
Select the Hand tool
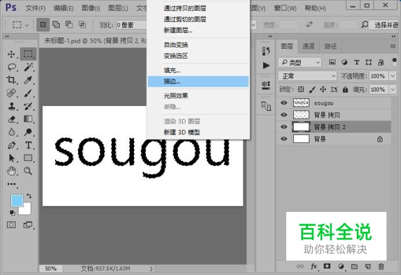pyautogui.click(x=12, y=171)
